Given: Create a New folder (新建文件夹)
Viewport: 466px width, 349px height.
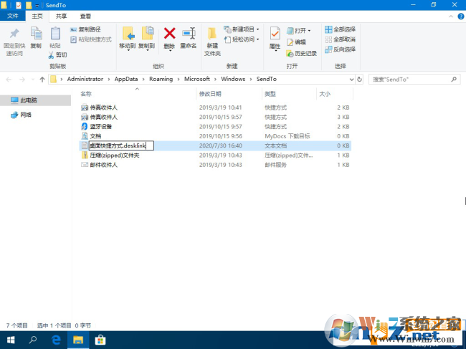Looking at the screenshot, I should [x=212, y=42].
